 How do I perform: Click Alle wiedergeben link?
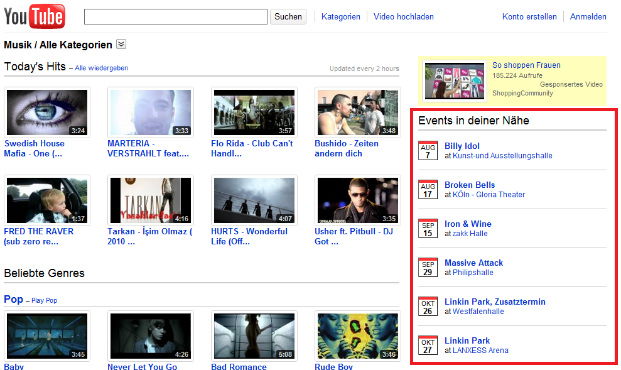(101, 68)
